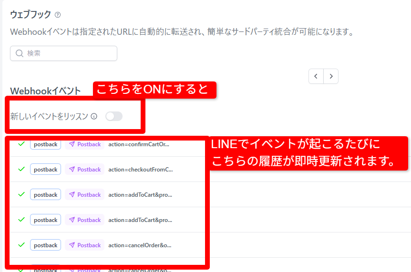The width and height of the screenshot is (411, 272).
Task: Focus the 検索 search input field
Action: pos(67,53)
